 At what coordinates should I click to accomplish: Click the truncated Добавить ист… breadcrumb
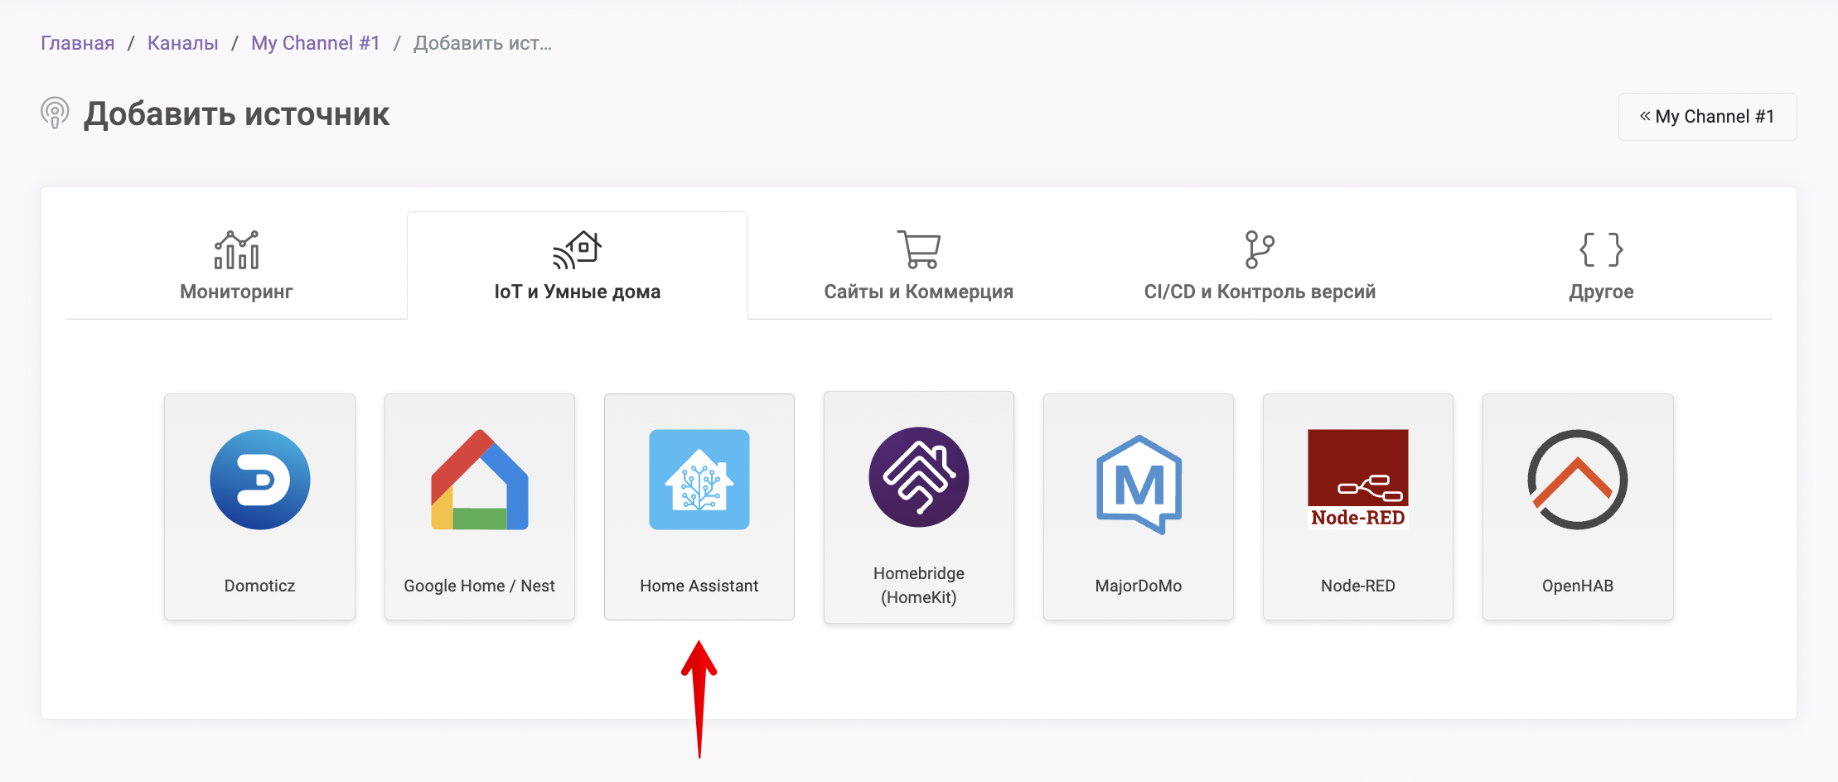click(483, 43)
